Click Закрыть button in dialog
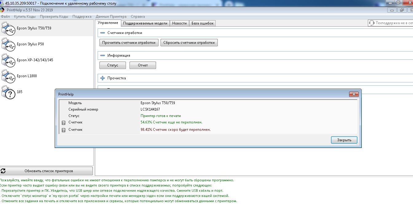413x204 pixels. tap(344, 140)
